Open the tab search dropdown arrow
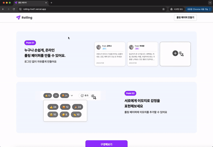The height and width of the screenshot is (147, 213). [x=210, y=3]
